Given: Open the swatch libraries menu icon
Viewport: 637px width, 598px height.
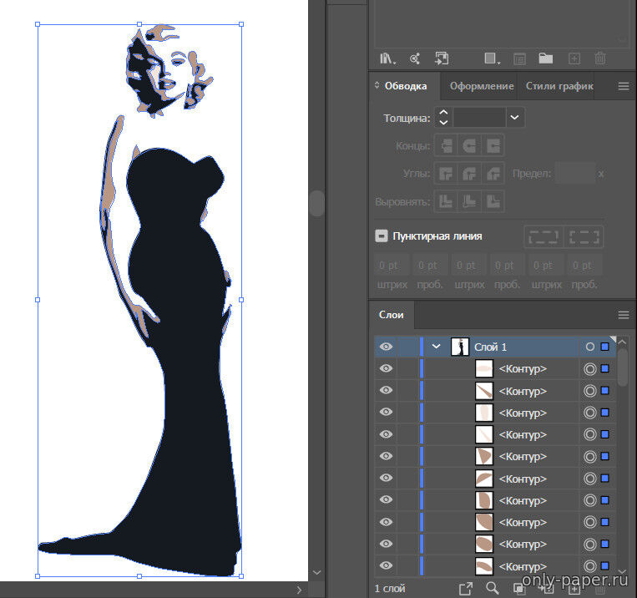Looking at the screenshot, I should (387, 58).
